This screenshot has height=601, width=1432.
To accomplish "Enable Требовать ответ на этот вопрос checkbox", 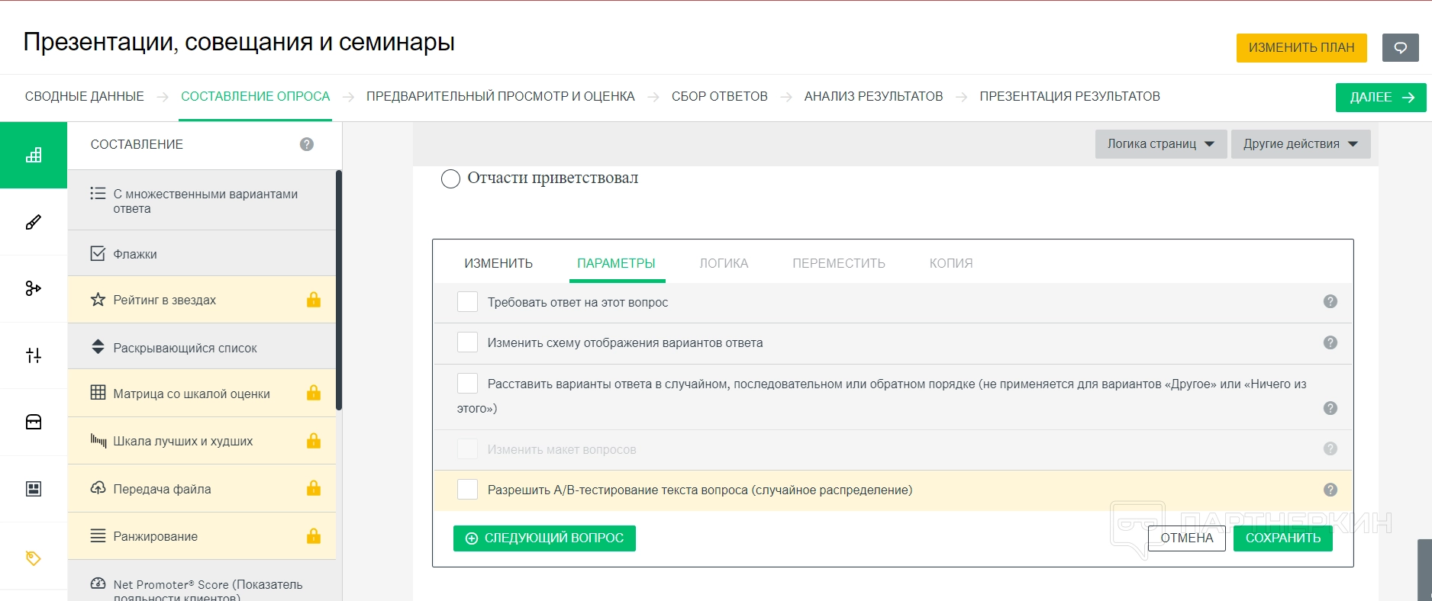I will point(467,301).
